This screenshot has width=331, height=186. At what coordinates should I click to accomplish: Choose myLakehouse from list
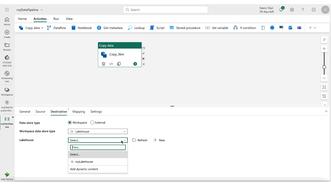point(98,162)
